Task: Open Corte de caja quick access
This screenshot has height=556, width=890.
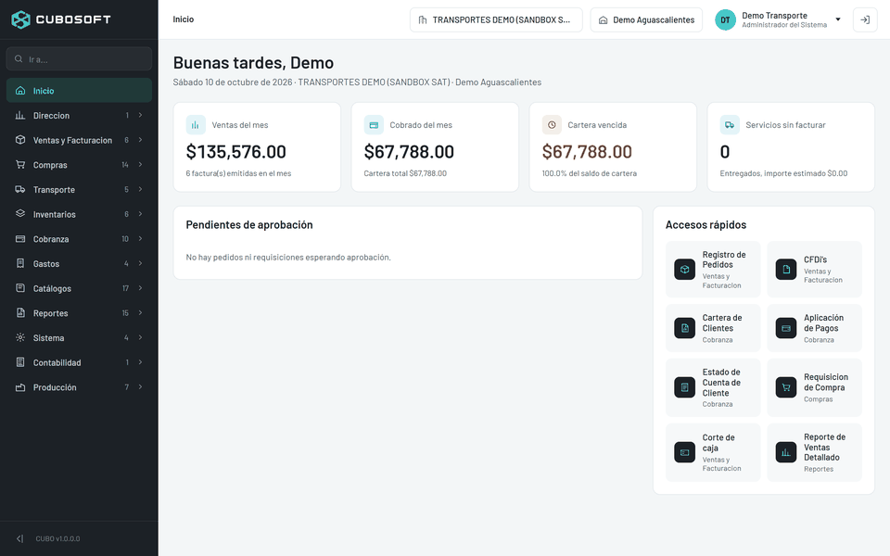Action: pos(713,452)
